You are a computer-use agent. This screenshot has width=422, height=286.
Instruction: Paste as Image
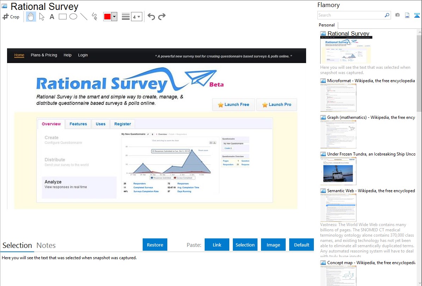273,245
